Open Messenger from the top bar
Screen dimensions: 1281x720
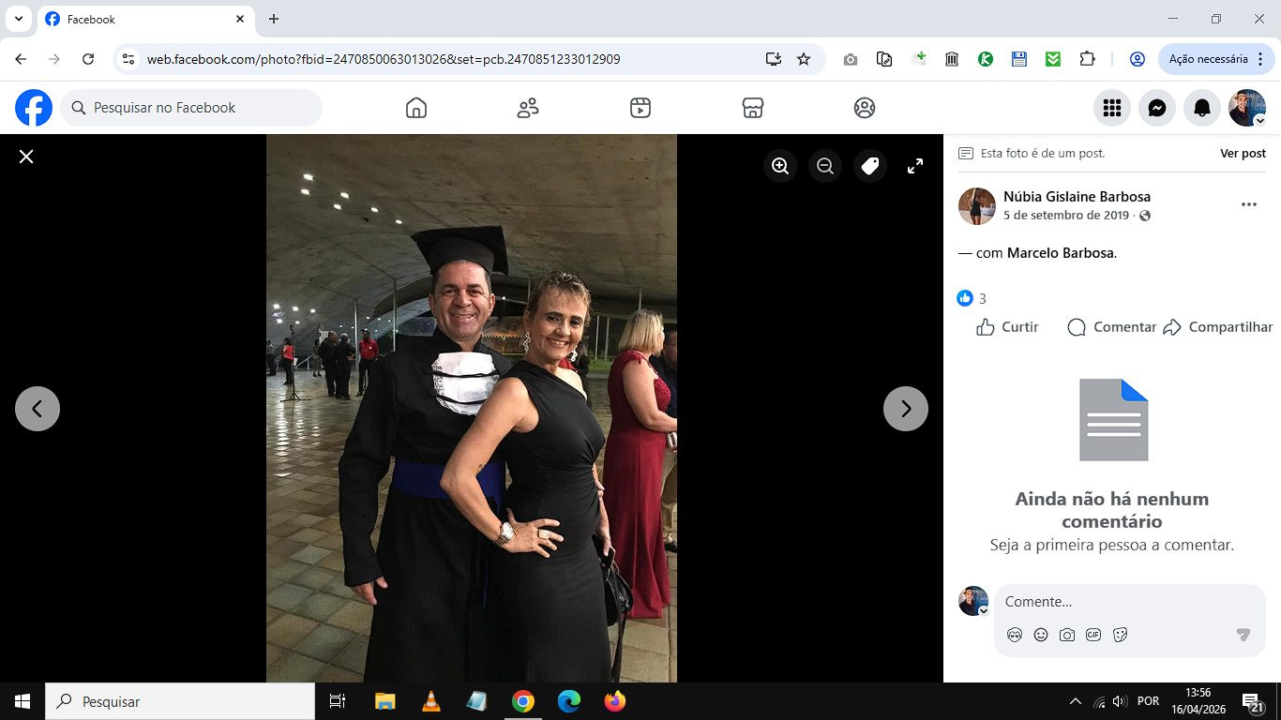click(1157, 109)
